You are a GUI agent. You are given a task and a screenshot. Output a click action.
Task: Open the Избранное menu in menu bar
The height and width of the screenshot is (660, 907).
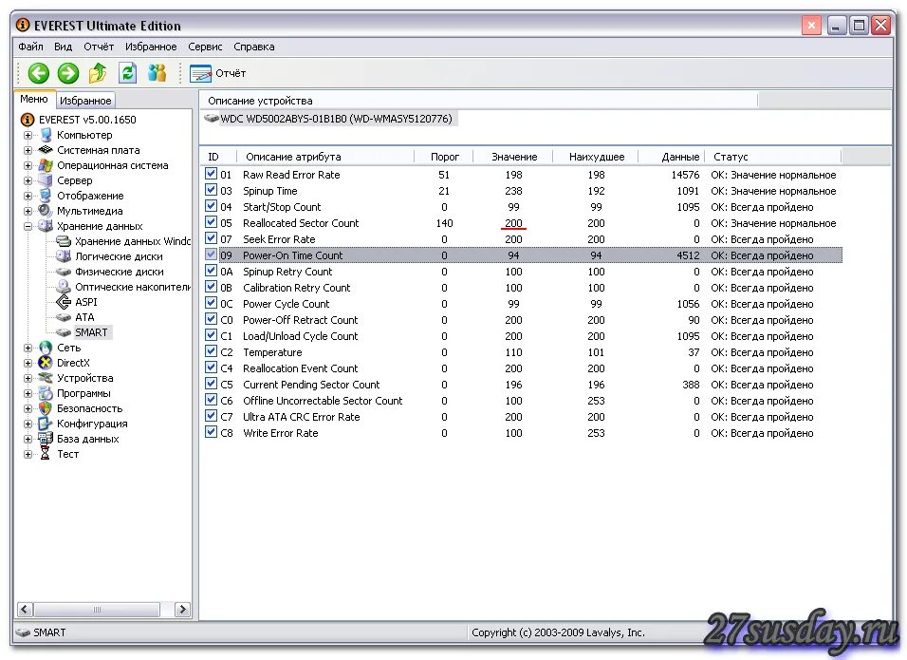pos(151,47)
